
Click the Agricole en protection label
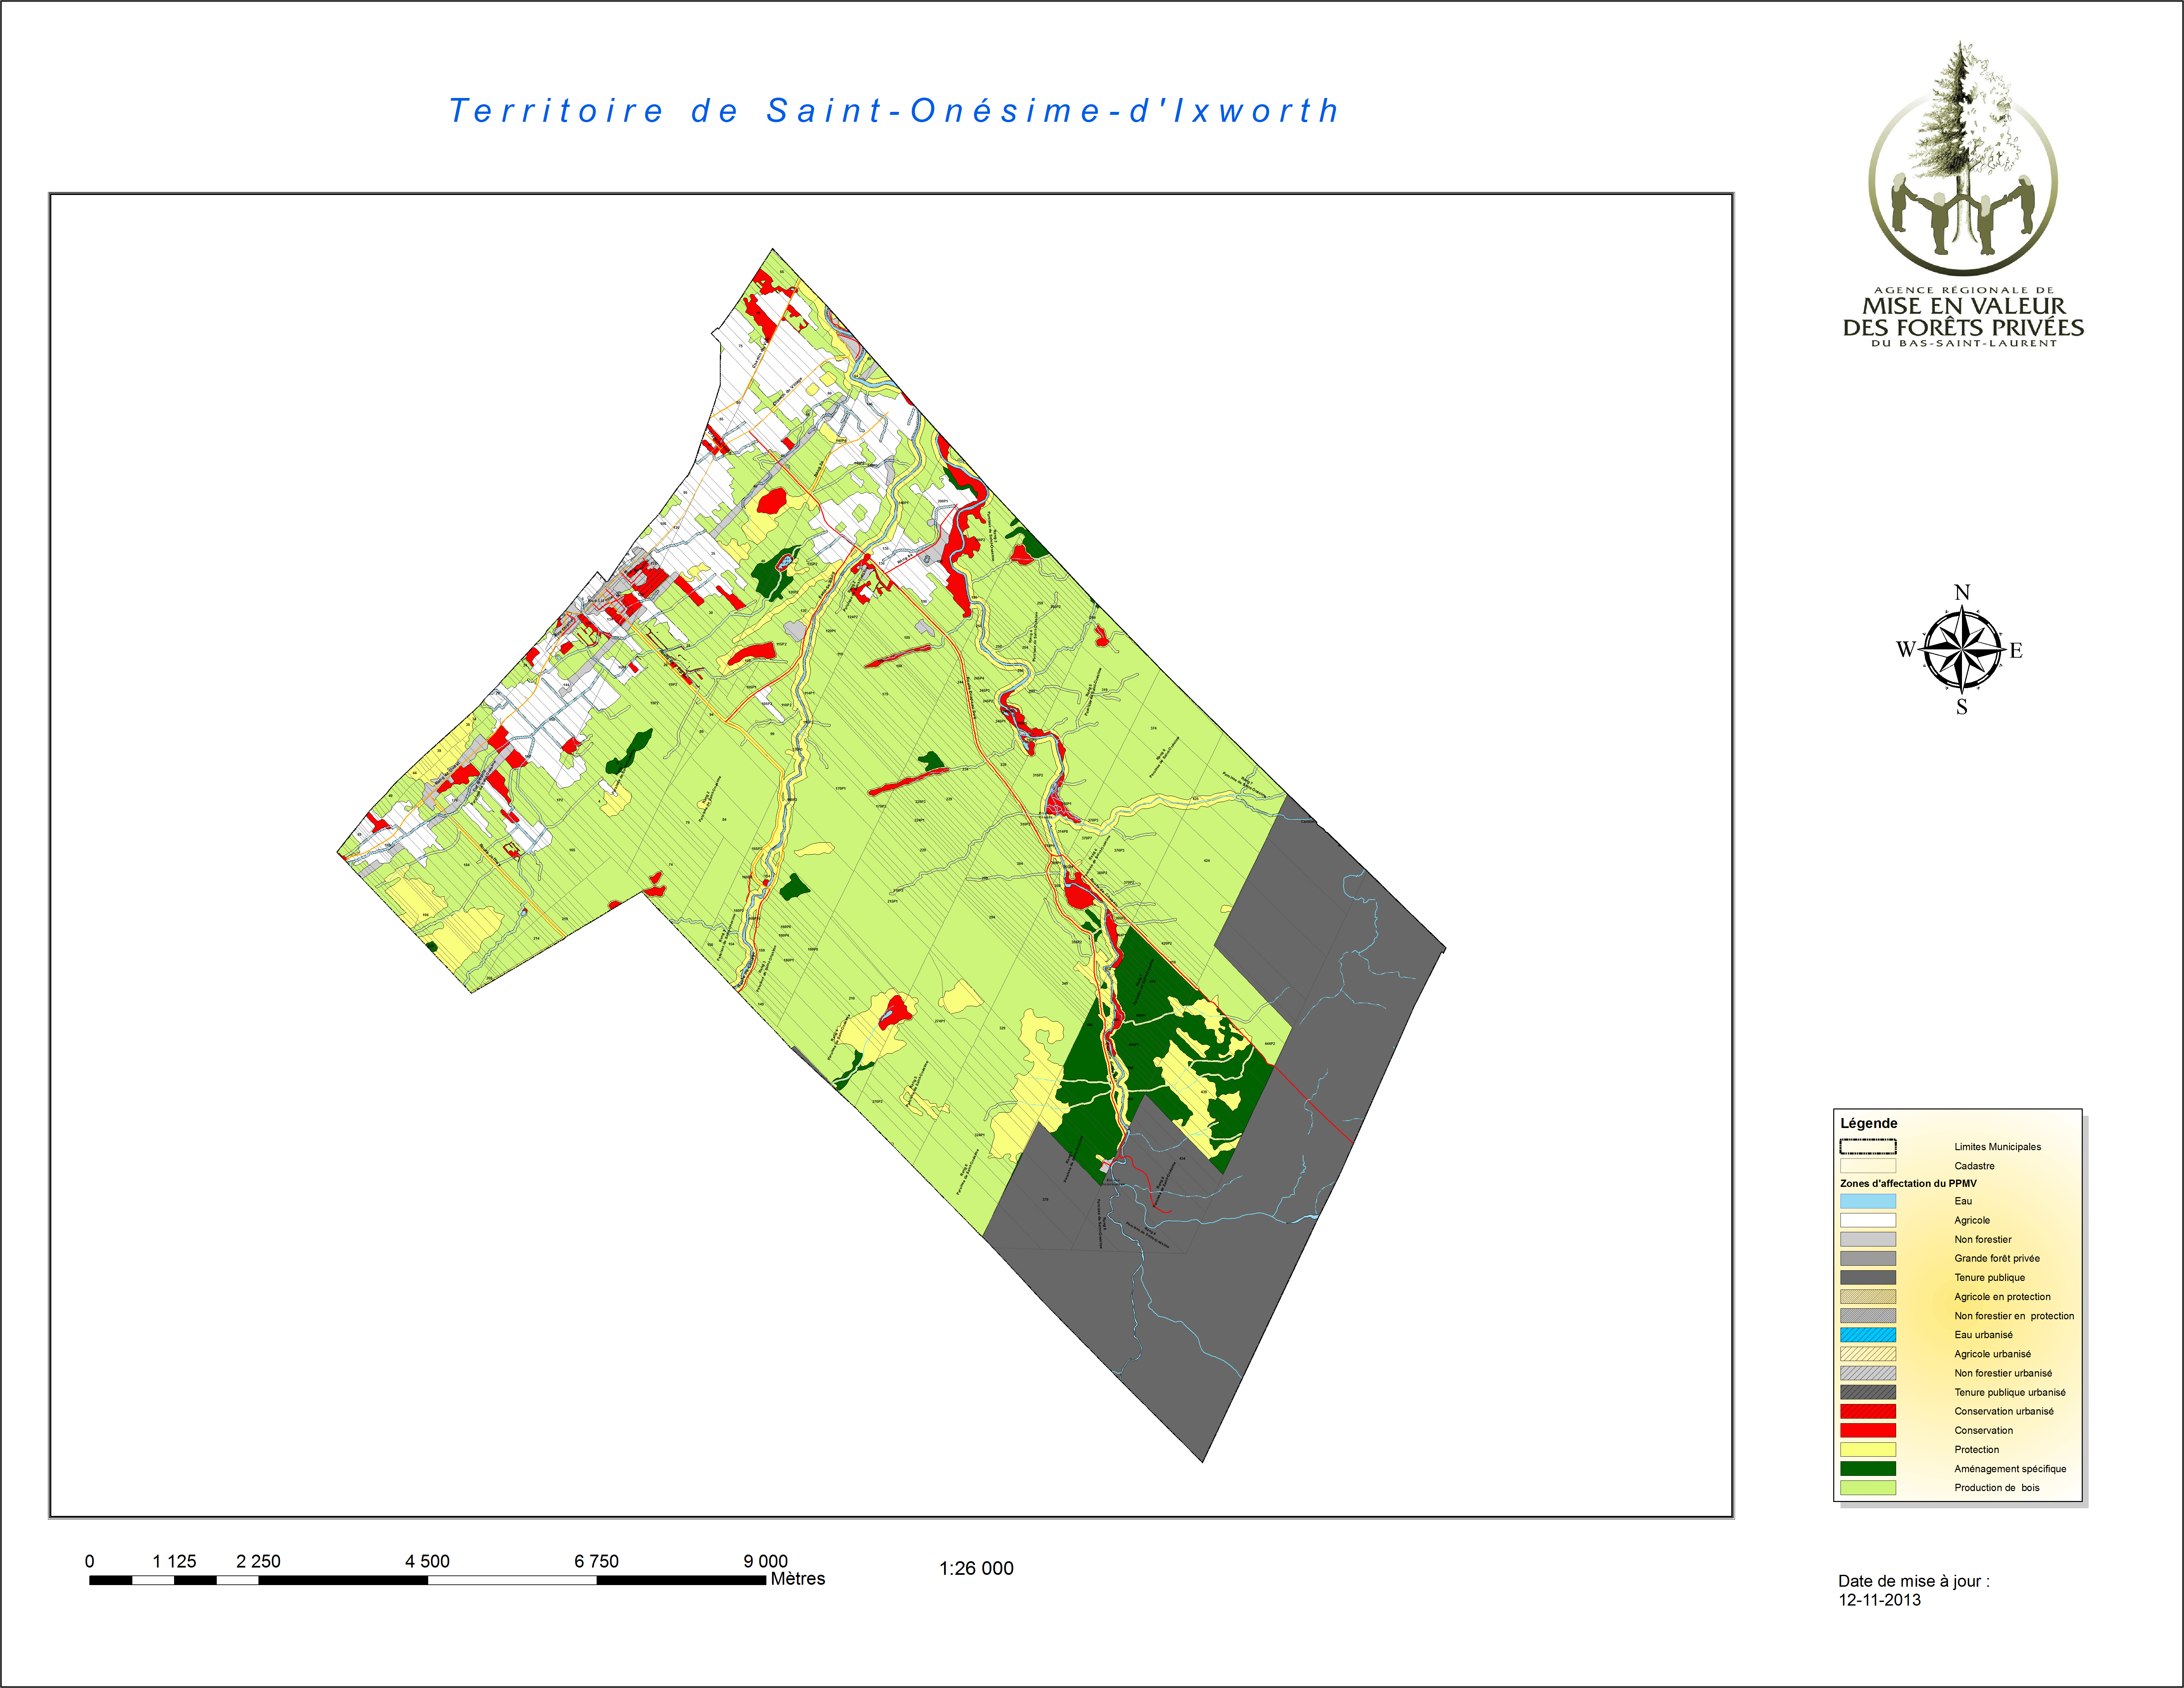click(2002, 1297)
